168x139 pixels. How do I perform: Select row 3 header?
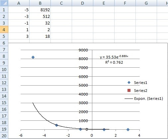(4, 23)
